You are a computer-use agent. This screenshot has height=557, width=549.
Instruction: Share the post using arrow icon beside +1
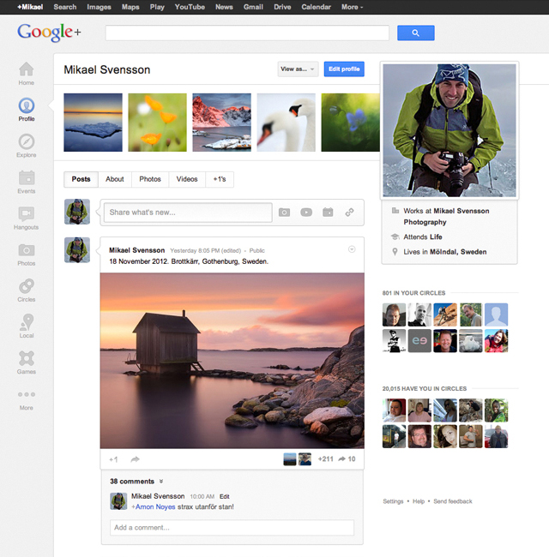(136, 459)
